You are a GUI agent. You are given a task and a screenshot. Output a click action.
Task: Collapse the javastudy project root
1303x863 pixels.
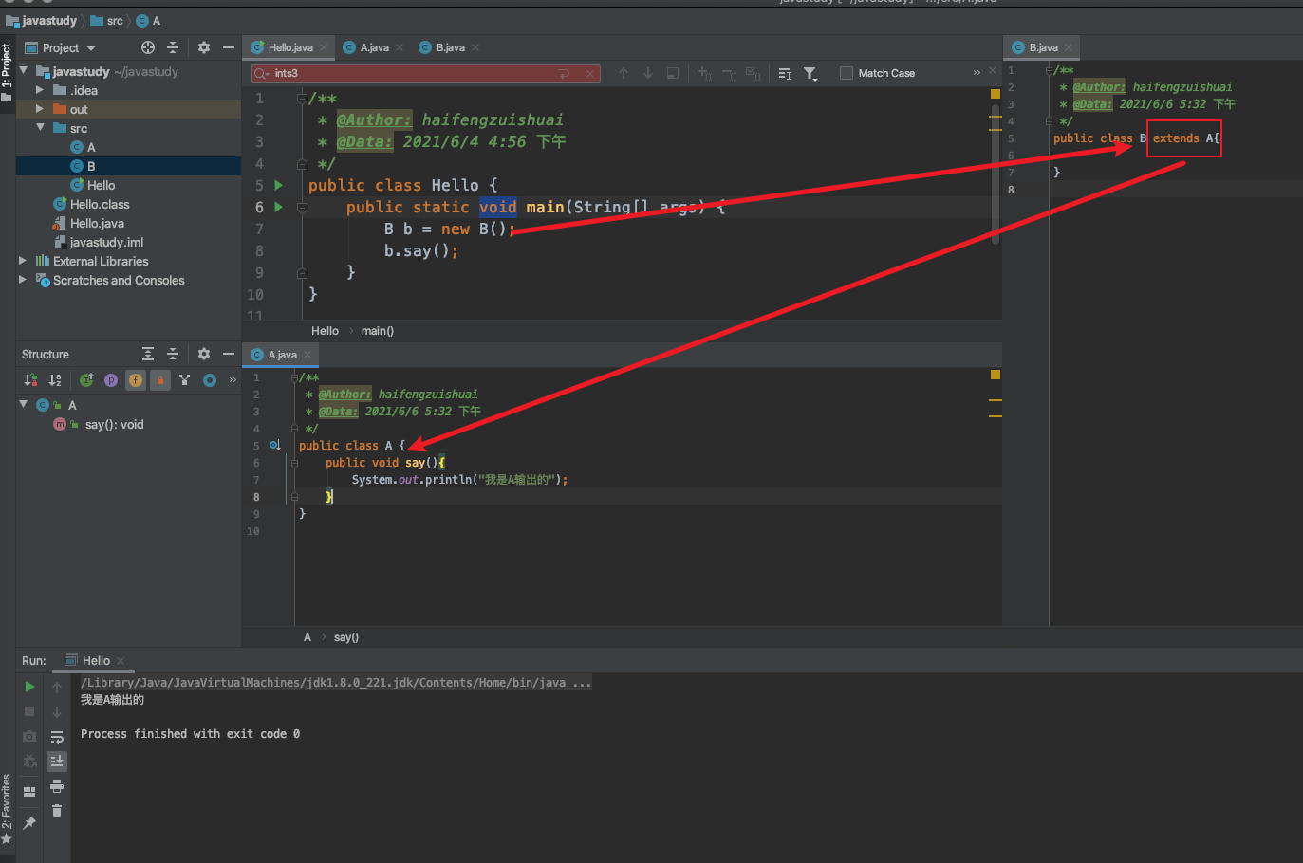(x=24, y=71)
